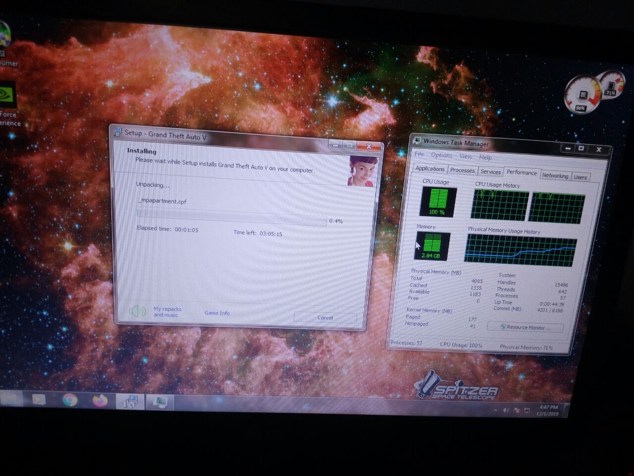Click the Up Time 0:00:44:39 value
This screenshot has width=634, height=476.
pos(551,304)
